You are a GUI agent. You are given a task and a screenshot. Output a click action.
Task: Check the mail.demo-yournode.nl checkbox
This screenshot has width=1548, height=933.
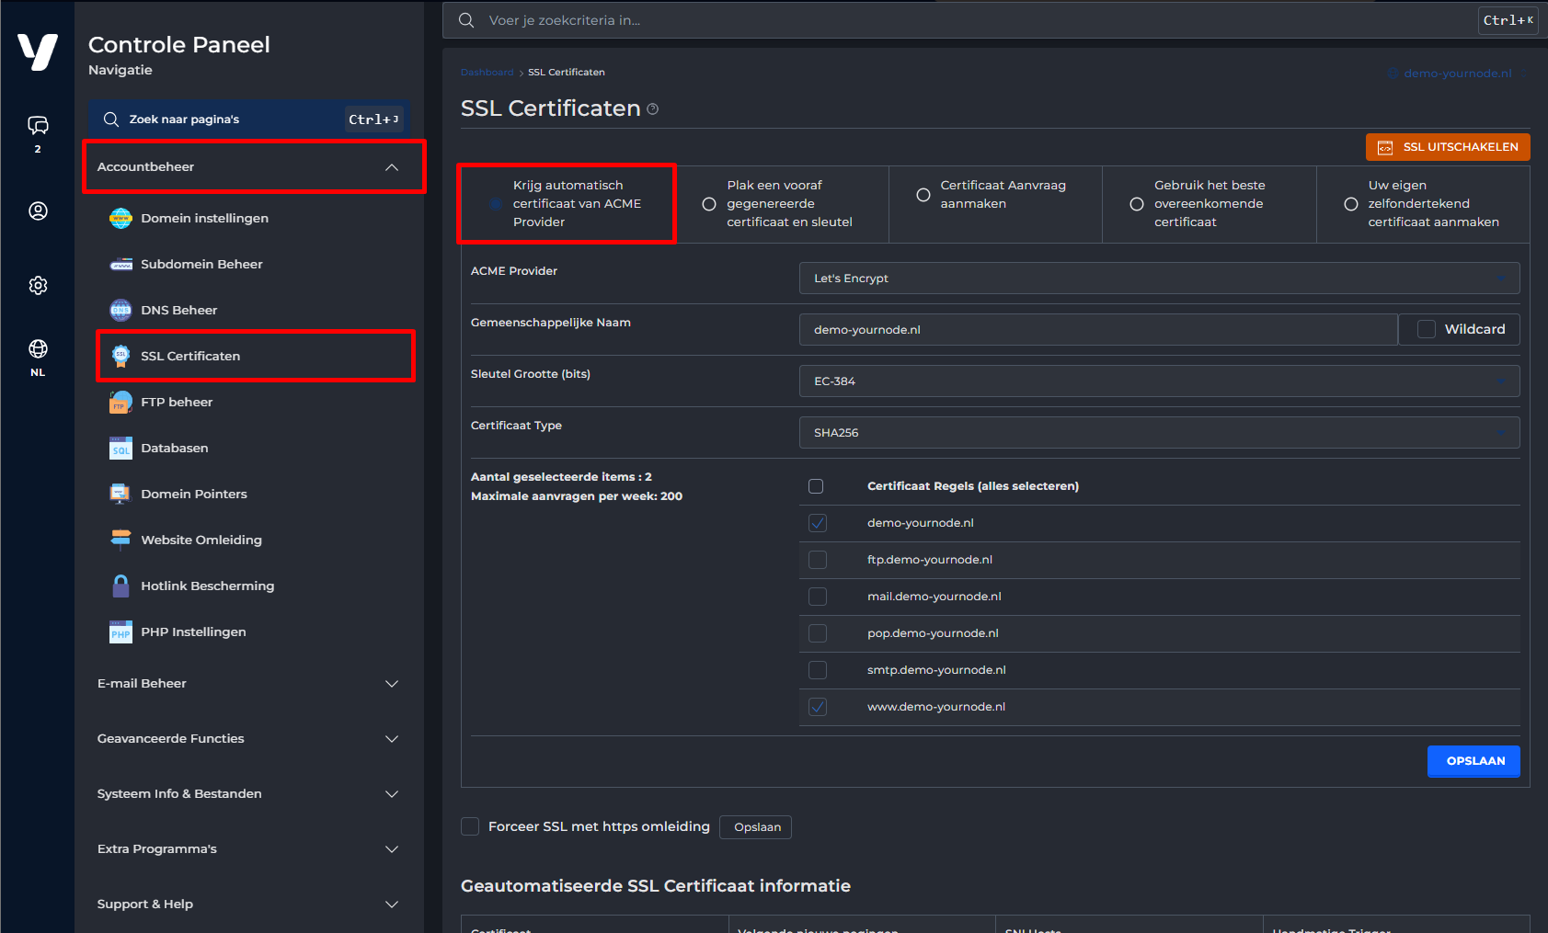[x=818, y=597]
